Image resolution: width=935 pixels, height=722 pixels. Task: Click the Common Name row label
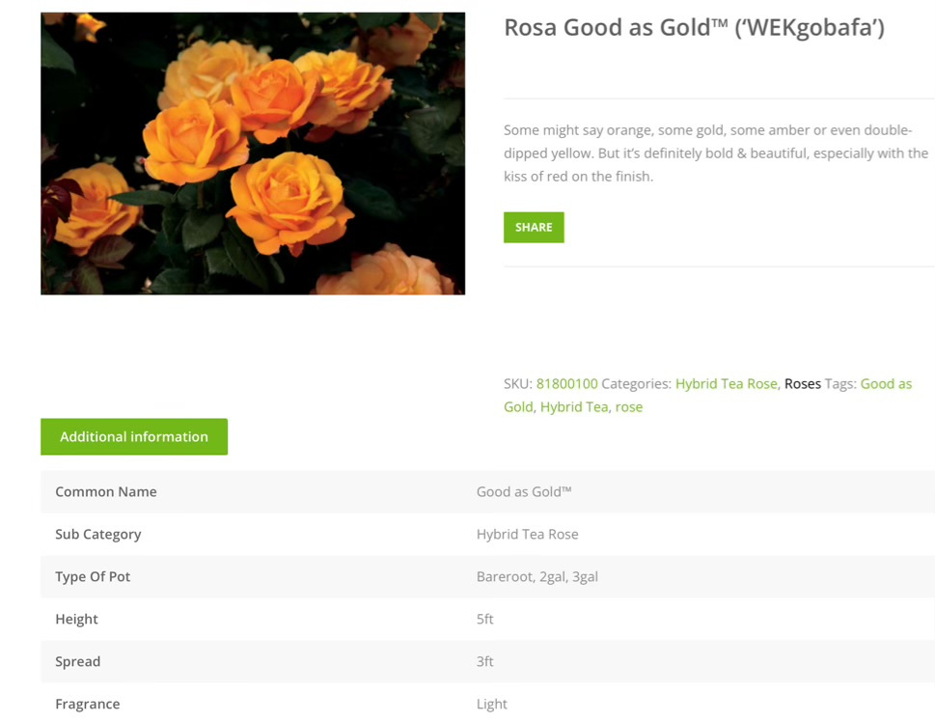point(106,491)
